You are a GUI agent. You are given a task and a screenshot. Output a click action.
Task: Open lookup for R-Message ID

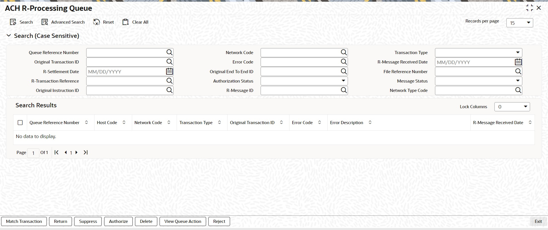point(344,90)
